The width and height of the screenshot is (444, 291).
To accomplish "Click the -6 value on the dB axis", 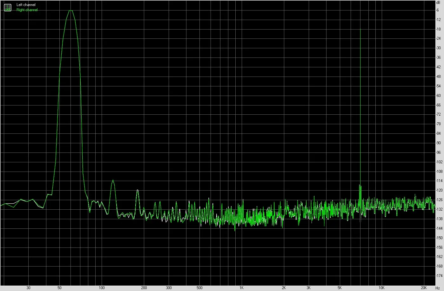I will point(438,10).
